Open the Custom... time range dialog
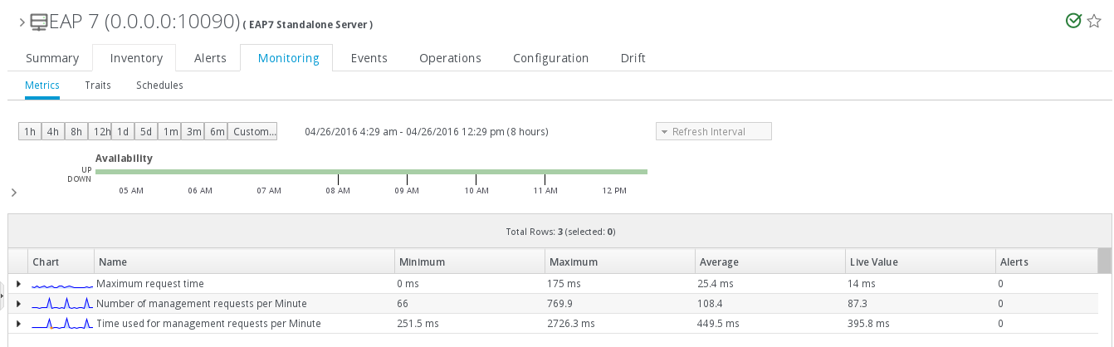 [253, 132]
